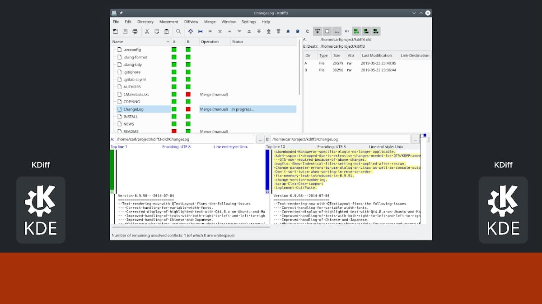Click red B status square for CMakeLists.txt
This screenshot has height=304, width=542.
point(188,95)
